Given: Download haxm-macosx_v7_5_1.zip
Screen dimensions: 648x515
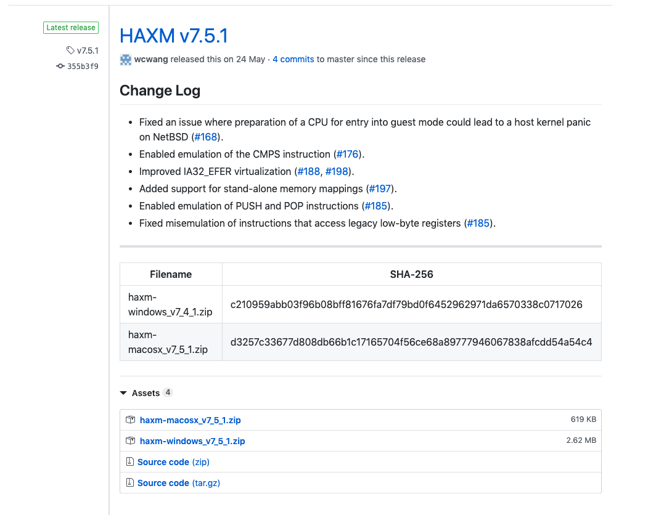Looking at the screenshot, I should [190, 420].
